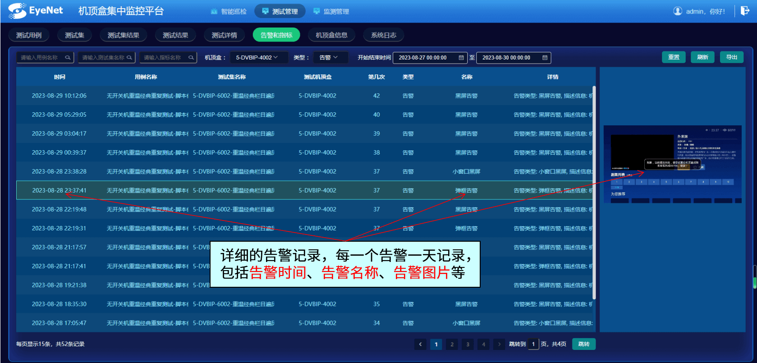Click the 跳转到 page number input
Viewport: 757px width, 363px height.
(x=533, y=345)
